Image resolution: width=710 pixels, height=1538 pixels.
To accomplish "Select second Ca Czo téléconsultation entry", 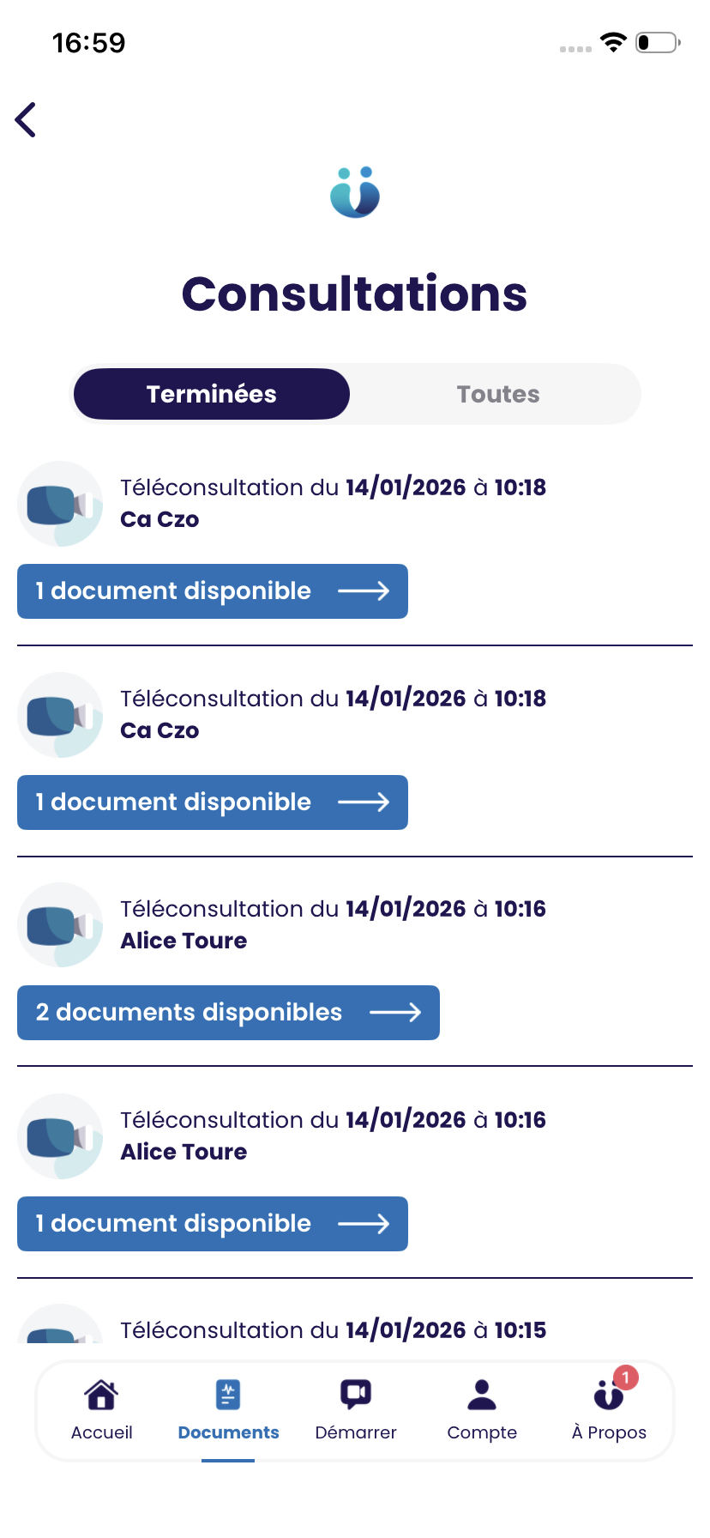I will [x=333, y=713].
